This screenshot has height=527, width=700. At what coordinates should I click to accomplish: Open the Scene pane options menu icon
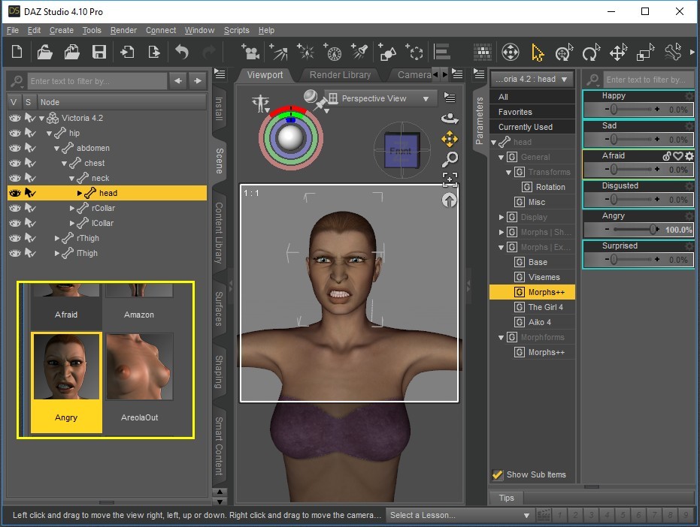click(x=220, y=74)
